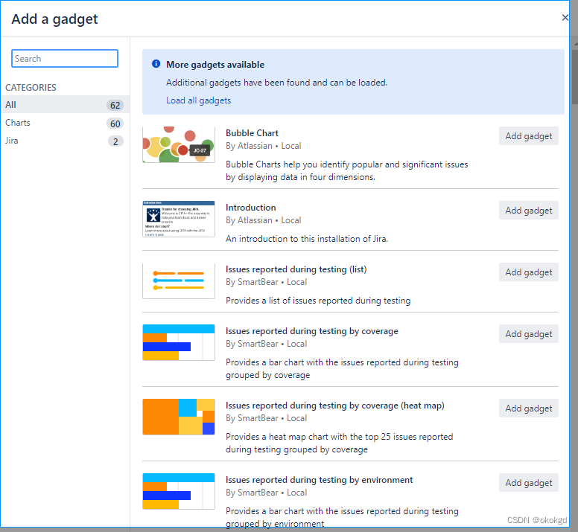Viewport: 578px width, 532px height.
Task: Click 'Issues reported during testing by environment' title
Action: (x=320, y=480)
